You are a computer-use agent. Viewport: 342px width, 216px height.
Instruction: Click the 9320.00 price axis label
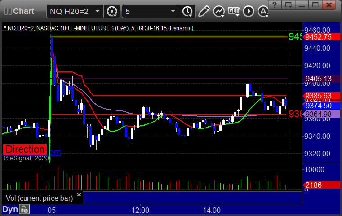click(317, 154)
